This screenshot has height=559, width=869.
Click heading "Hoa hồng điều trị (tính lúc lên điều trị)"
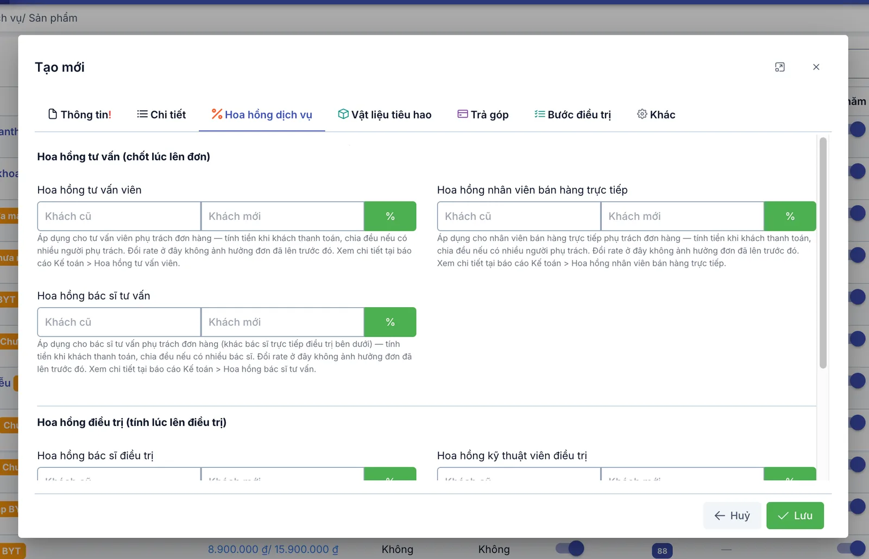132,422
